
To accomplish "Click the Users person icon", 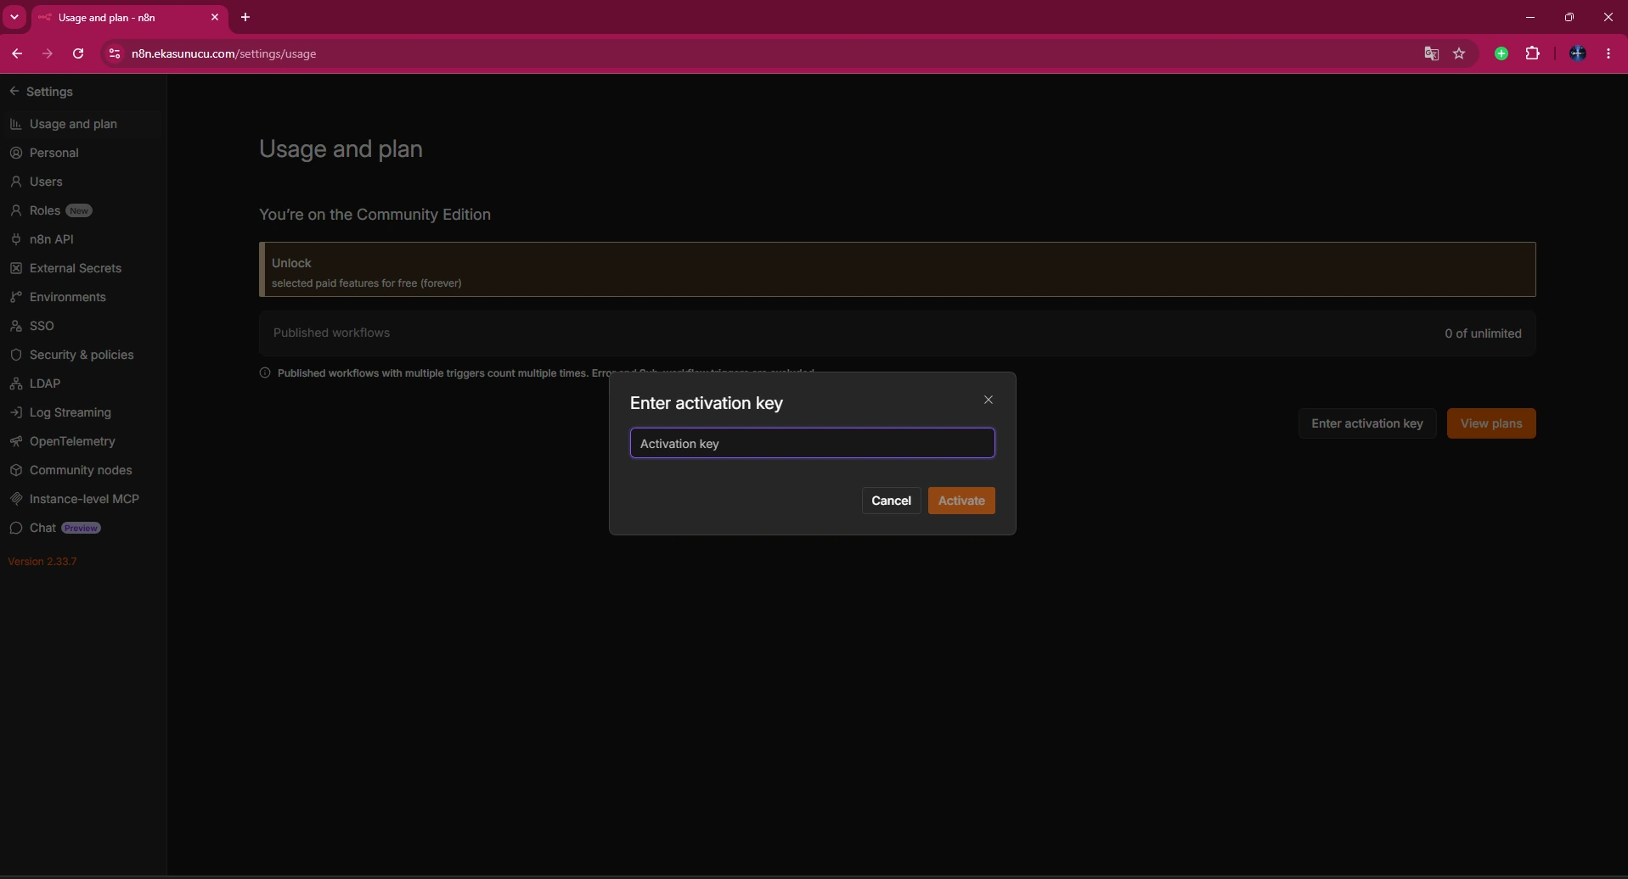I will point(15,182).
